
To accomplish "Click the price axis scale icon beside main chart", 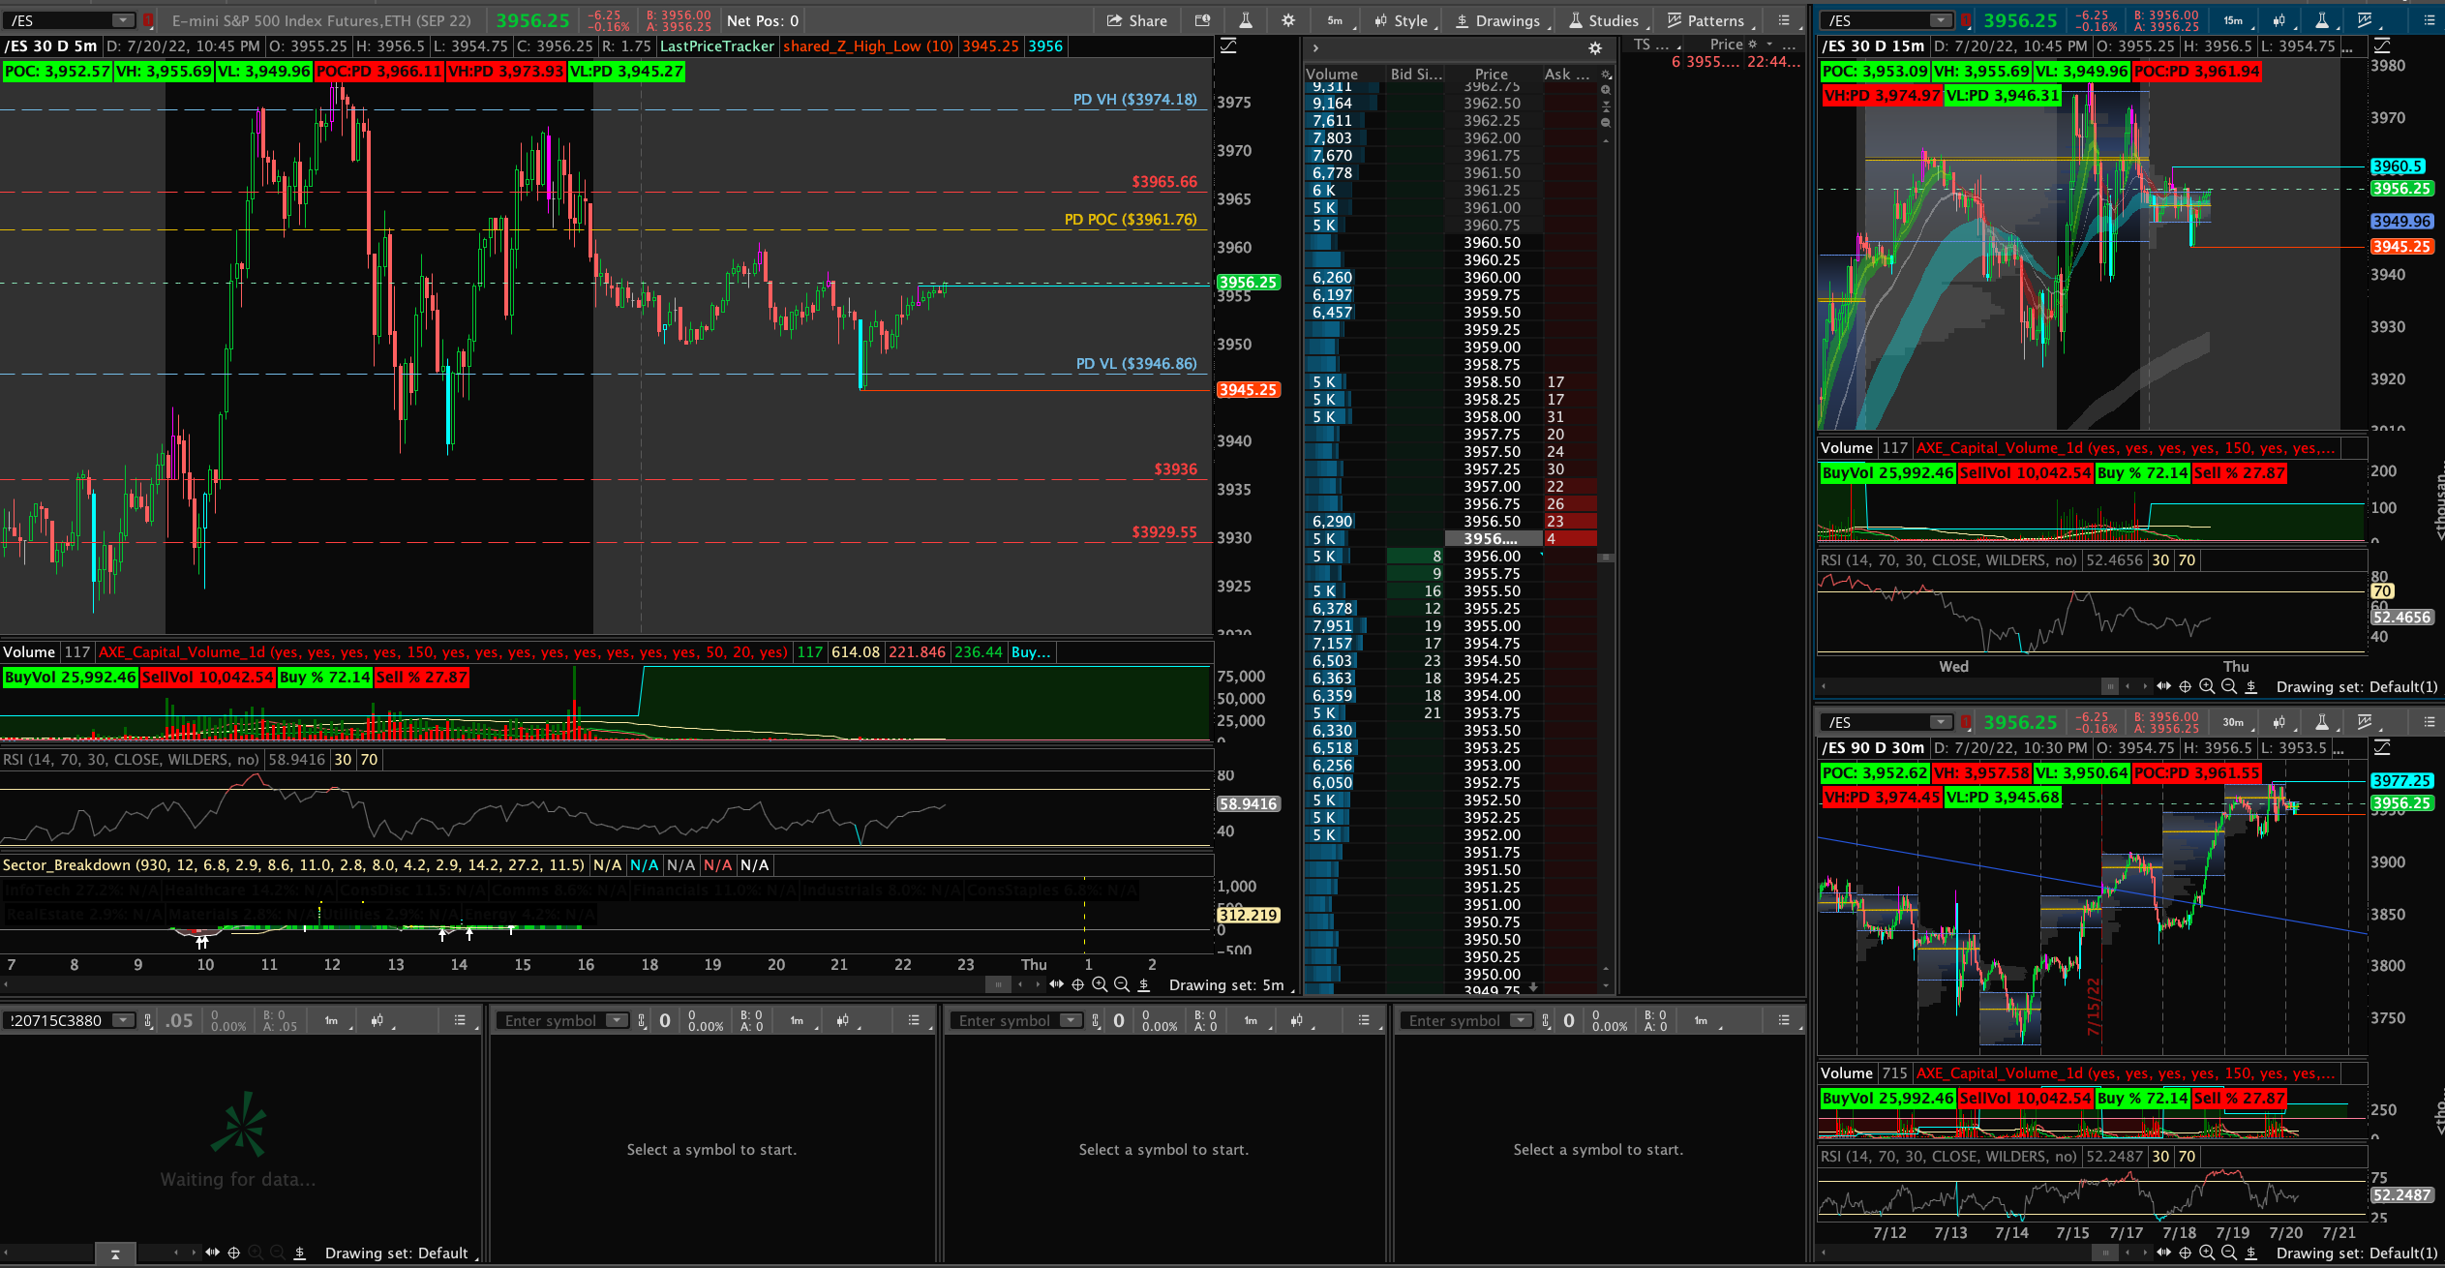I will click(x=1228, y=45).
